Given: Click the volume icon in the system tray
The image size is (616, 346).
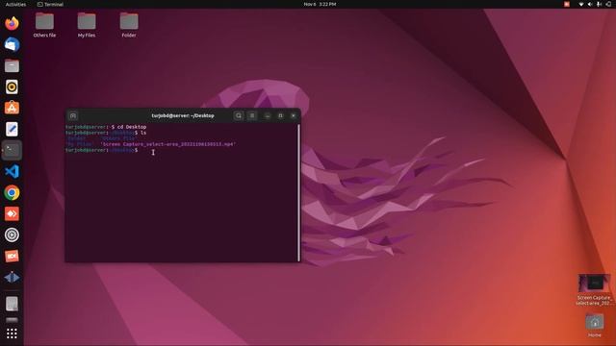Looking at the screenshot, I should tap(590, 4).
